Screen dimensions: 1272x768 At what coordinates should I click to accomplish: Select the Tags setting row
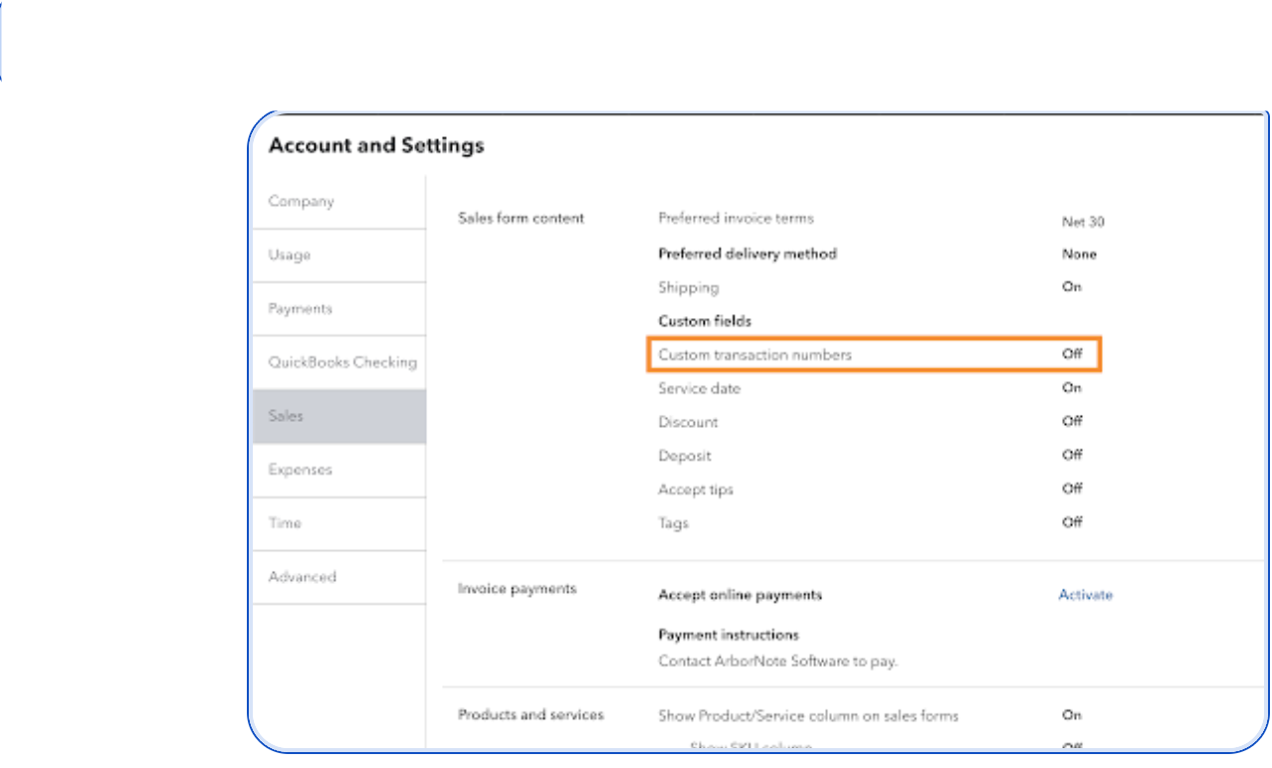pyautogui.click(x=673, y=524)
